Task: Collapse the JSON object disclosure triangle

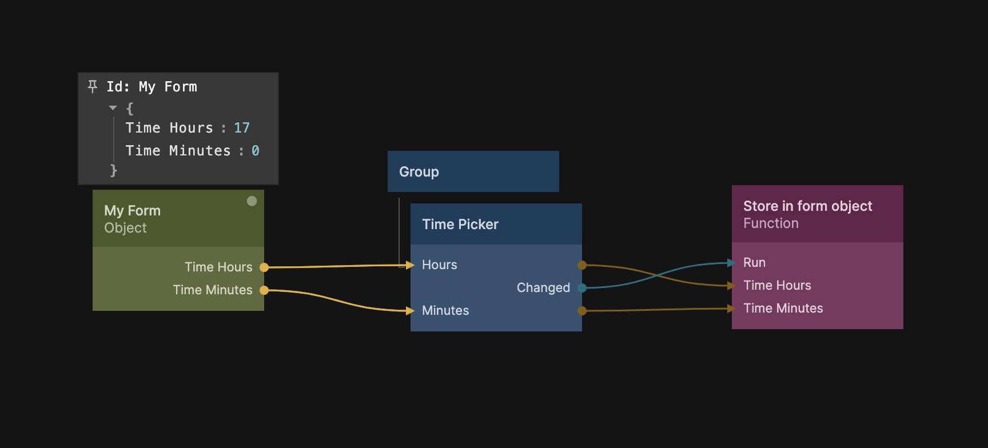Action: 113,108
